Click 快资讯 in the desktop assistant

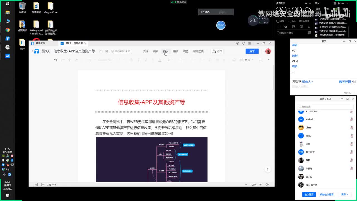pos(304,21)
